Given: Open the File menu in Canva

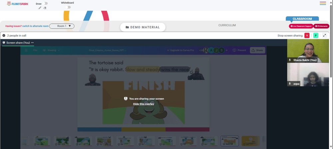Looking at the screenshot, I should click(36, 50).
